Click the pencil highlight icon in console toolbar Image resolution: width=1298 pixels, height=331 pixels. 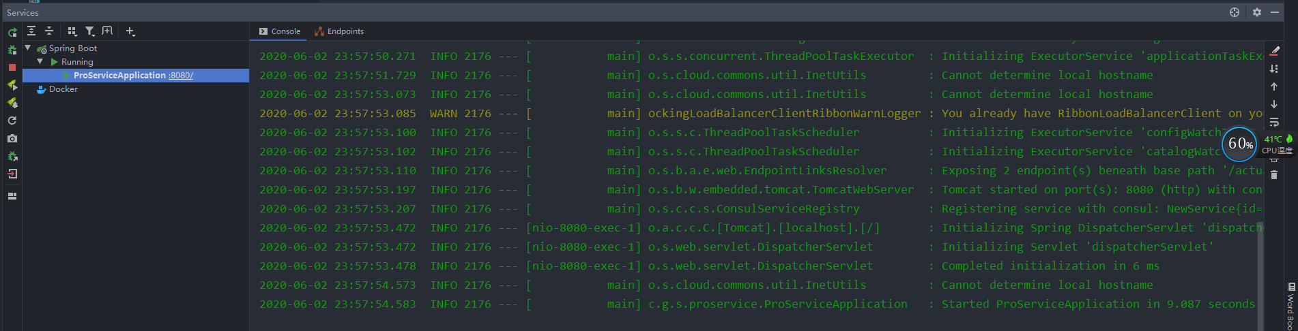coord(1274,50)
